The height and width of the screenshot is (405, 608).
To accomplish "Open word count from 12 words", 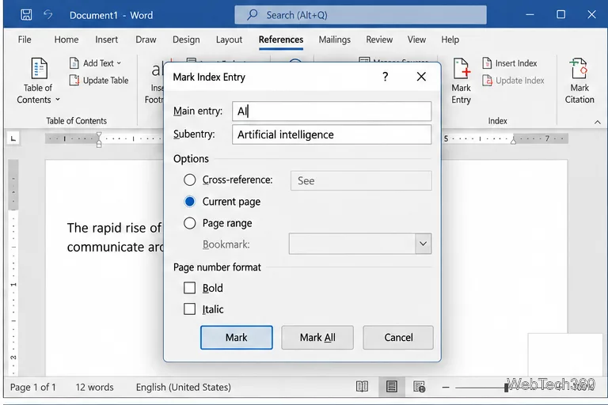I will point(95,387).
